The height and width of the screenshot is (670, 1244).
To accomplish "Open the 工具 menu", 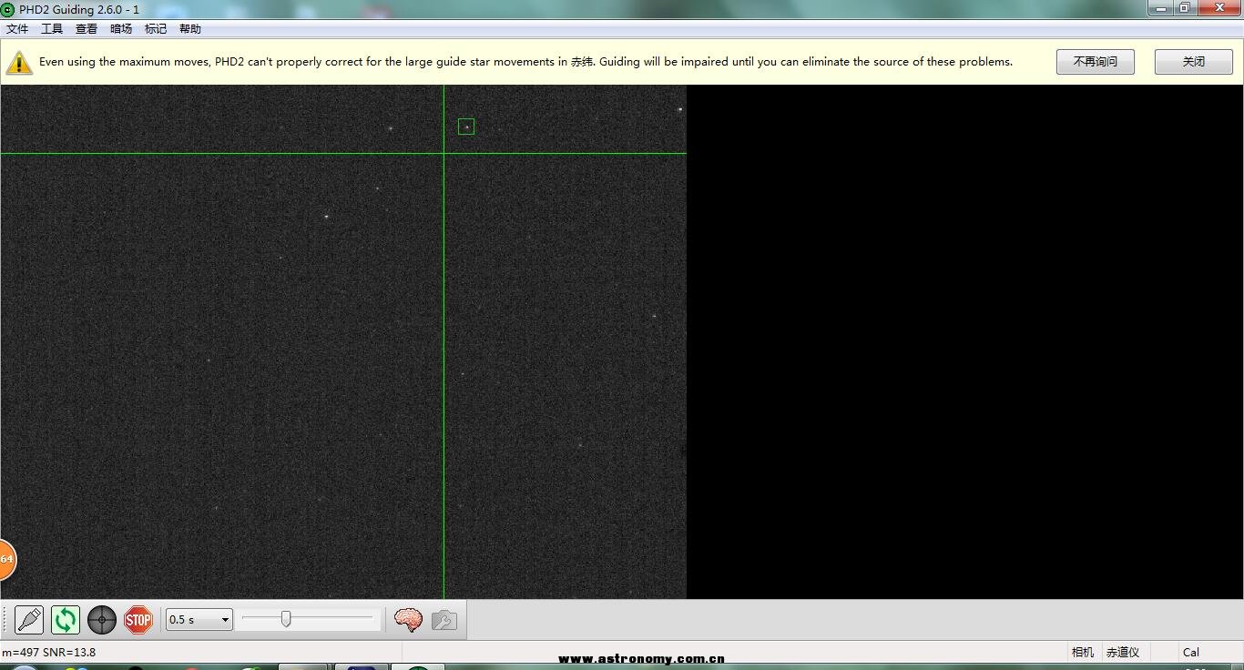I will point(52,29).
